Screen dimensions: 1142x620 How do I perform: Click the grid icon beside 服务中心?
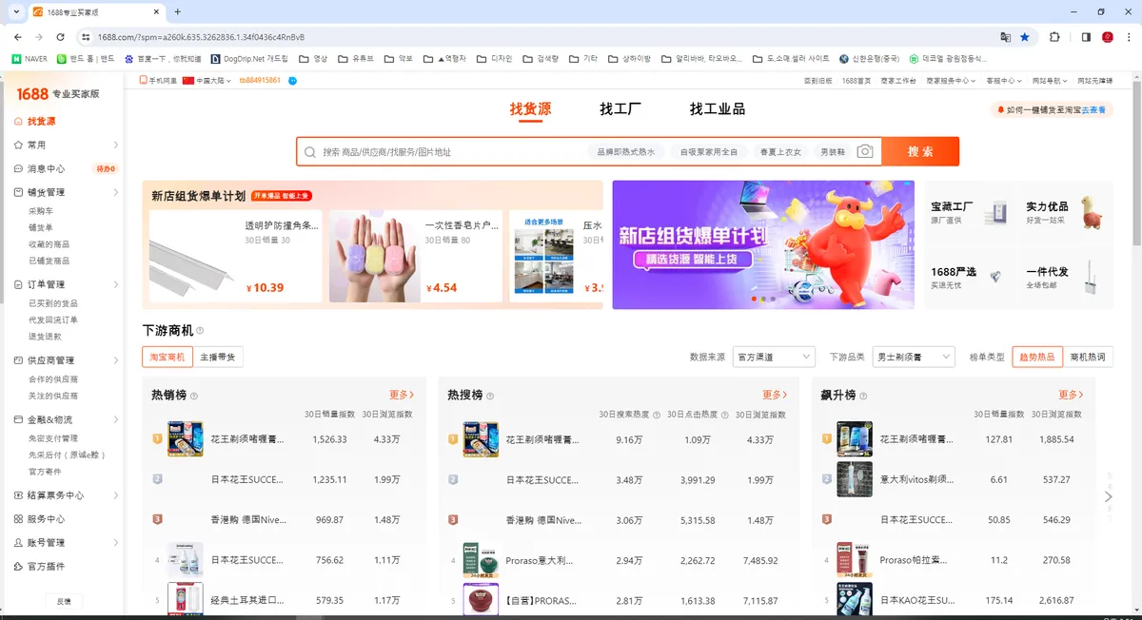(19, 519)
